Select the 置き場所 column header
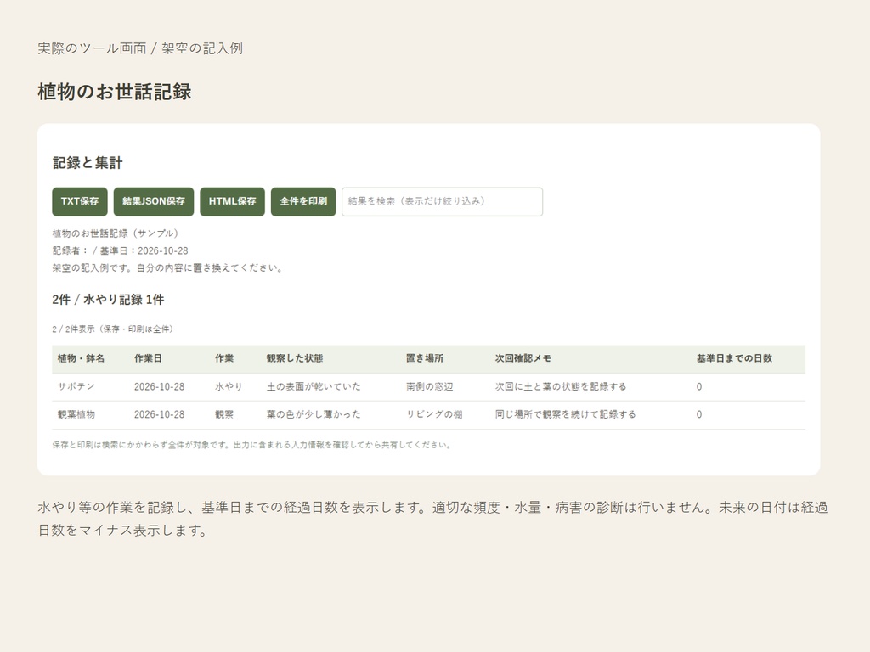The image size is (870, 652). (x=425, y=358)
